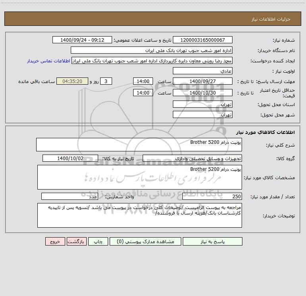Click goods specification box Brother 5200
This screenshot has width=306, height=296.
[x=139, y=177]
